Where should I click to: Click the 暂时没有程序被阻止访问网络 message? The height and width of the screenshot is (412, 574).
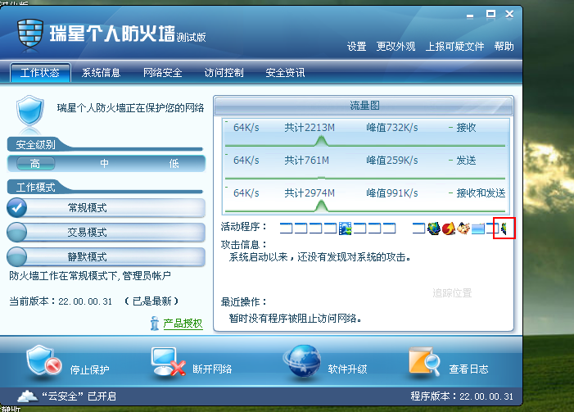[296, 319]
